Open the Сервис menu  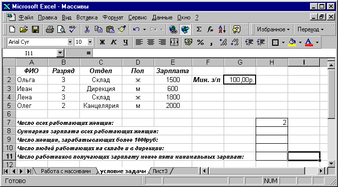pyautogui.click(x=137, y=17)
